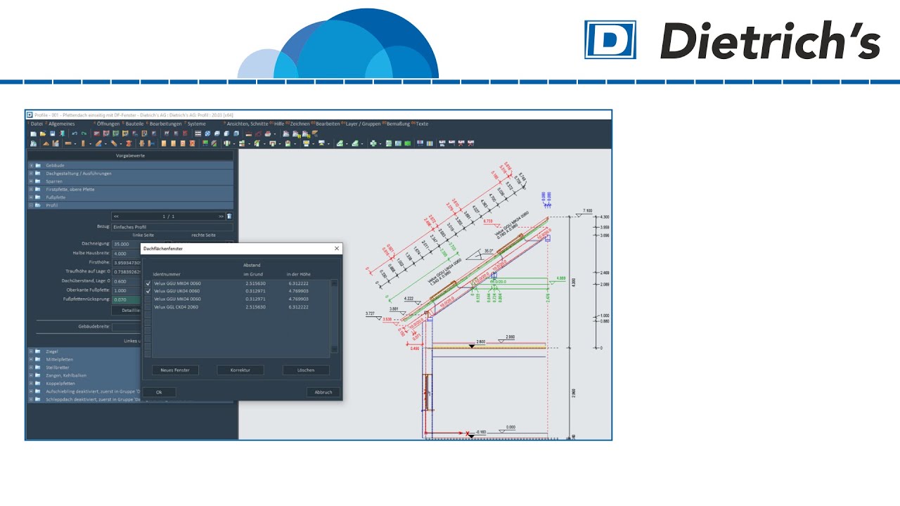
Task: Select the Vorgabewerte panel header
Action: [130, 155]
